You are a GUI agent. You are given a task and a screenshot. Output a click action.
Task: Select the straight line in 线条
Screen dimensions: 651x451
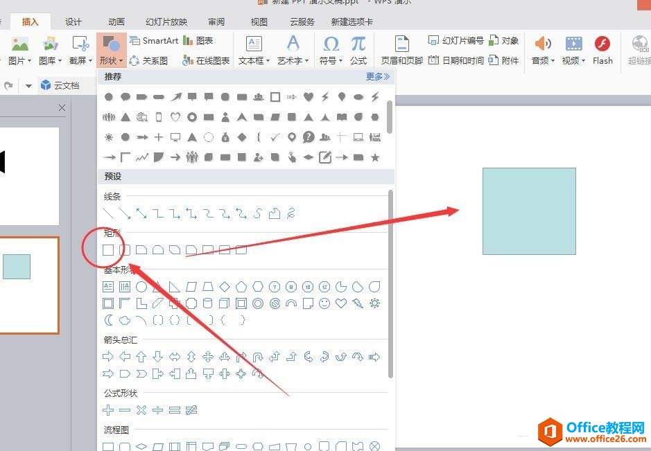point(108,213)
